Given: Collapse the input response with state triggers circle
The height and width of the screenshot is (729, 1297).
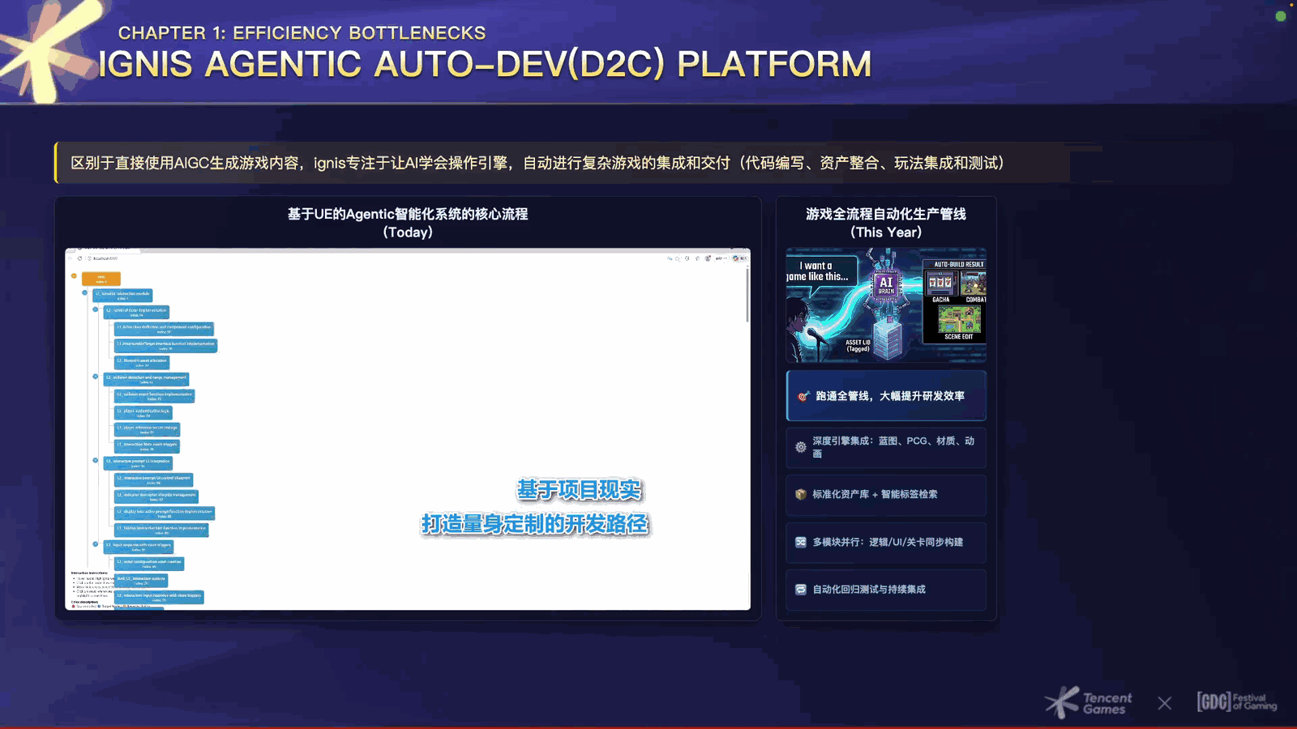Looking at the screenshot, I should pos(95,544).
